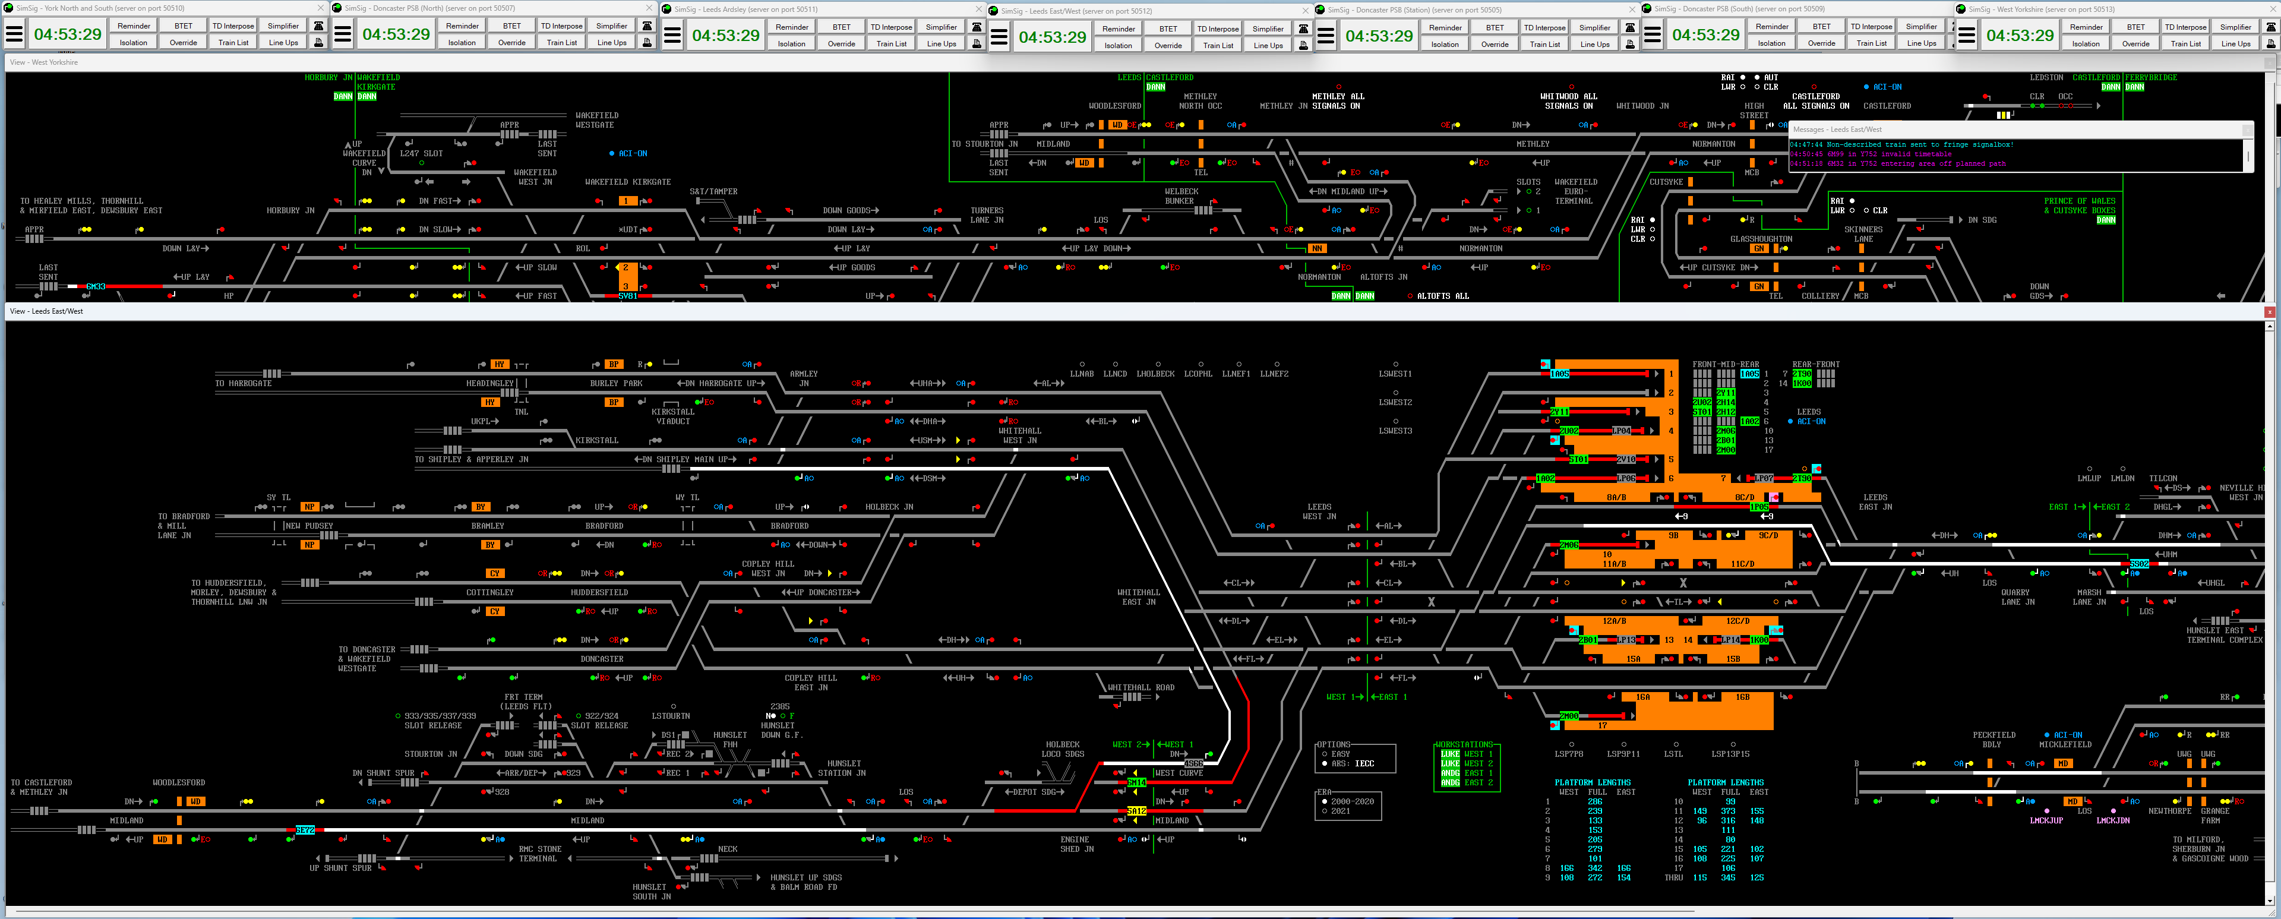Click Isolation in Doncaster PSB (Station) window
2281x919 pixels.
coord(1445,45)
